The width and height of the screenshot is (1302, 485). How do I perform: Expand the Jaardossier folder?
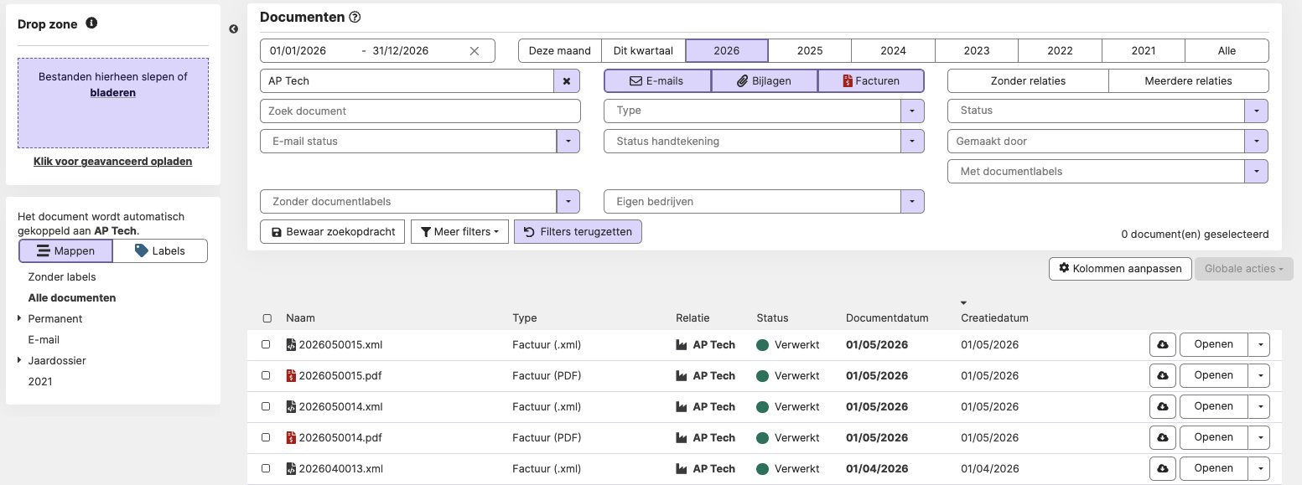(x=20, y=361)
